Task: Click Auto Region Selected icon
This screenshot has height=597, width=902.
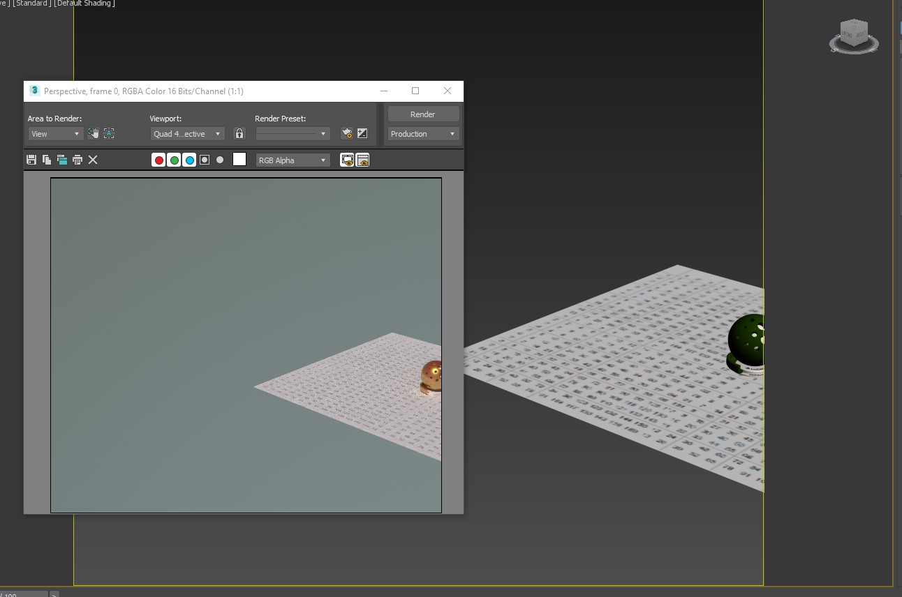Action: coord(109,133)
